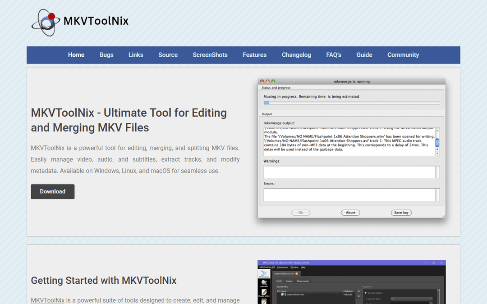Click the Header editor icon in the GUI screenshot

[264, 292]
